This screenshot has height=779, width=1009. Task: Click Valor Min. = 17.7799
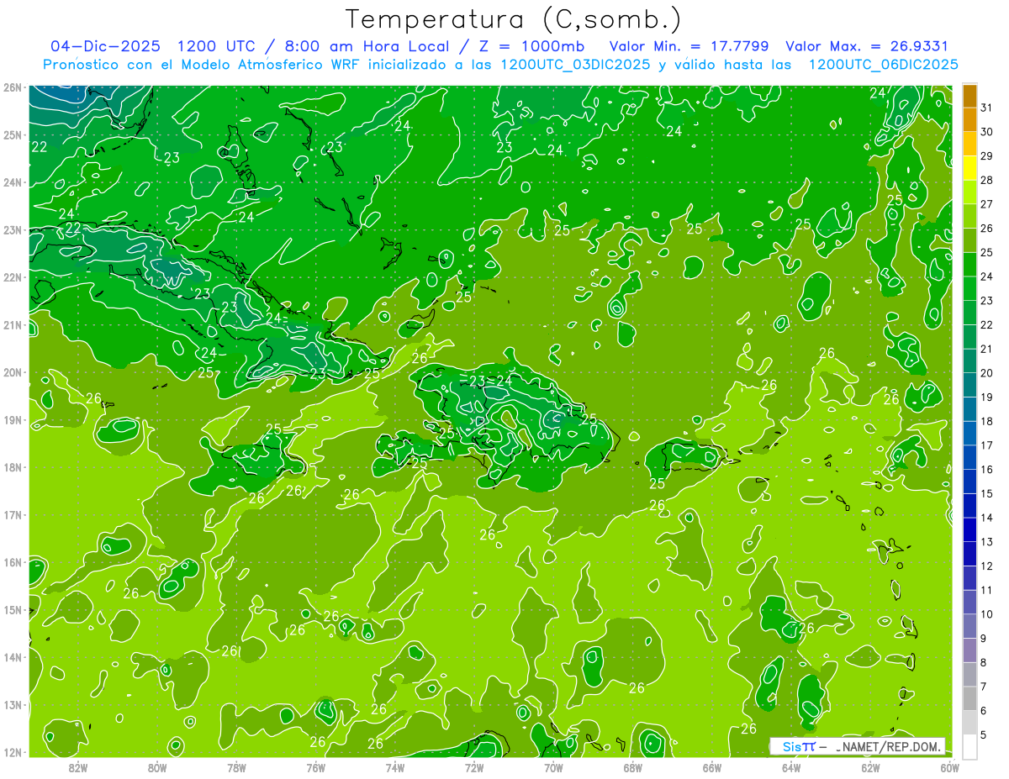pyautogui.click(x=690, y=46)
